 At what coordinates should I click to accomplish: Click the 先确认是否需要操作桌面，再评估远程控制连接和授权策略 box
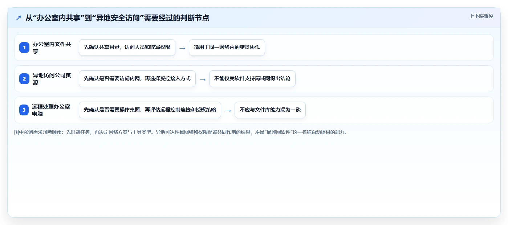(150, 110)
